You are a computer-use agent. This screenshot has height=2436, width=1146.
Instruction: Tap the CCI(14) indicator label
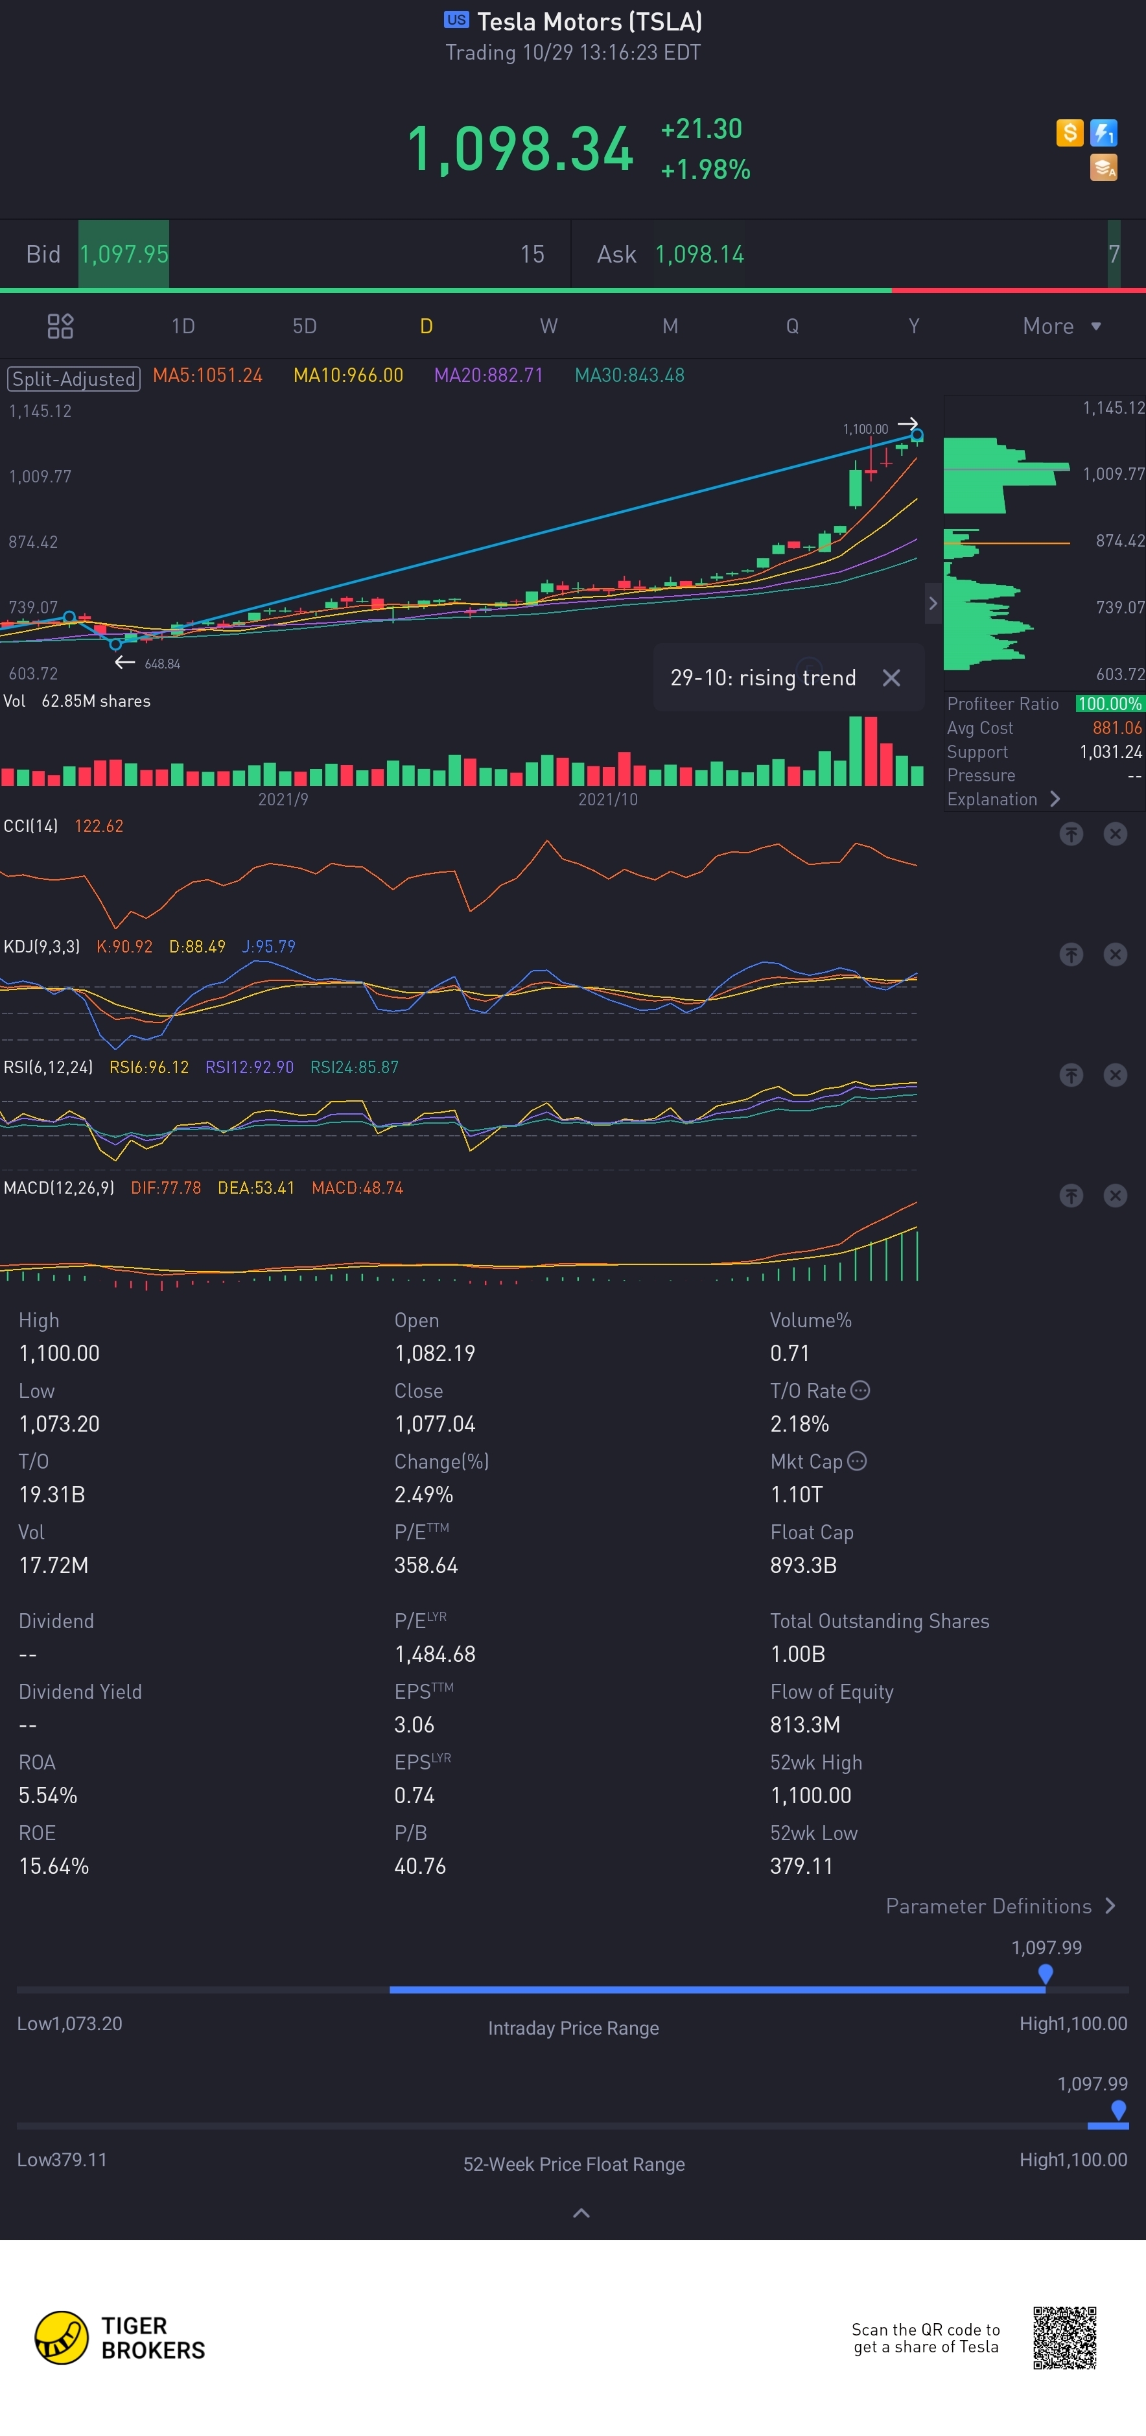tap(30, 825)
